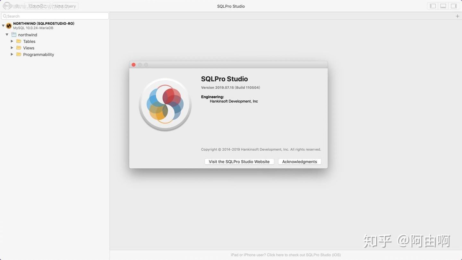Add a new tab with plus icon

click(458, 16)
